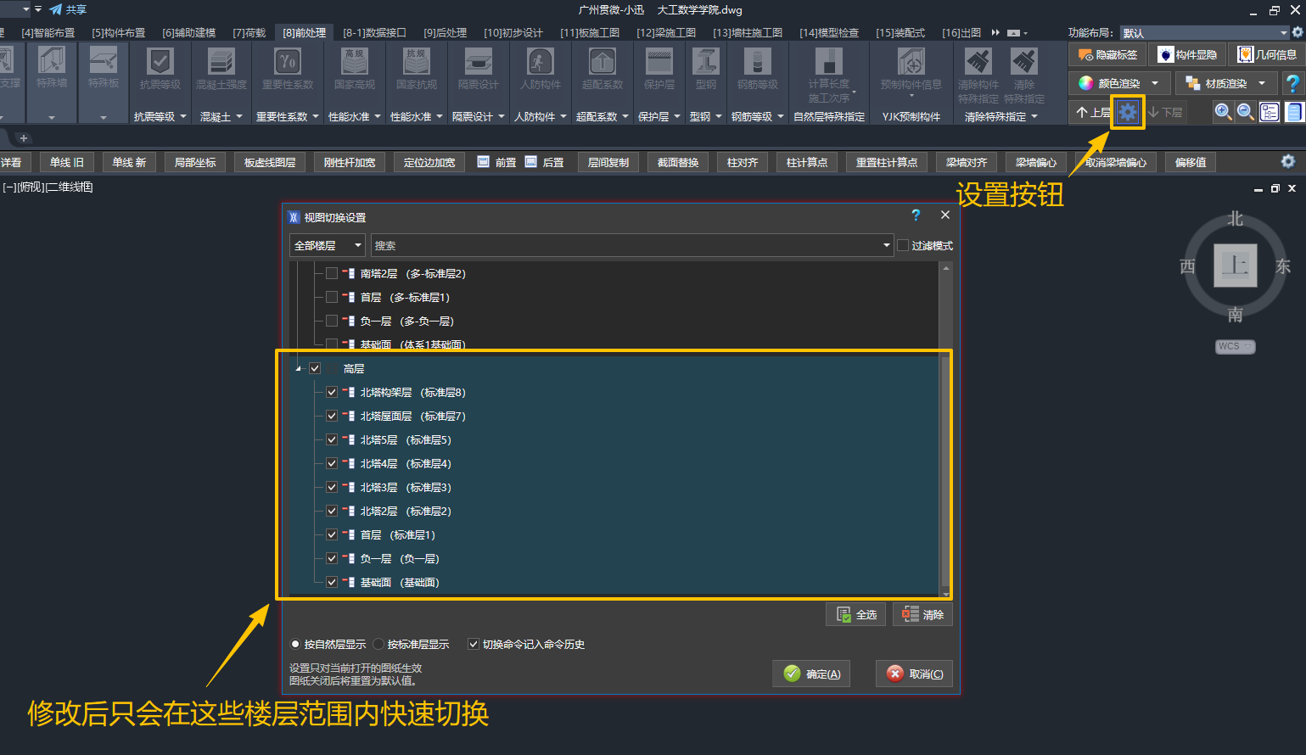The width and height of the screenshot is (1306, 755).
Task: Open the view switch settings gear icon
Action: pyautogui.click(x=1127, y=112)
